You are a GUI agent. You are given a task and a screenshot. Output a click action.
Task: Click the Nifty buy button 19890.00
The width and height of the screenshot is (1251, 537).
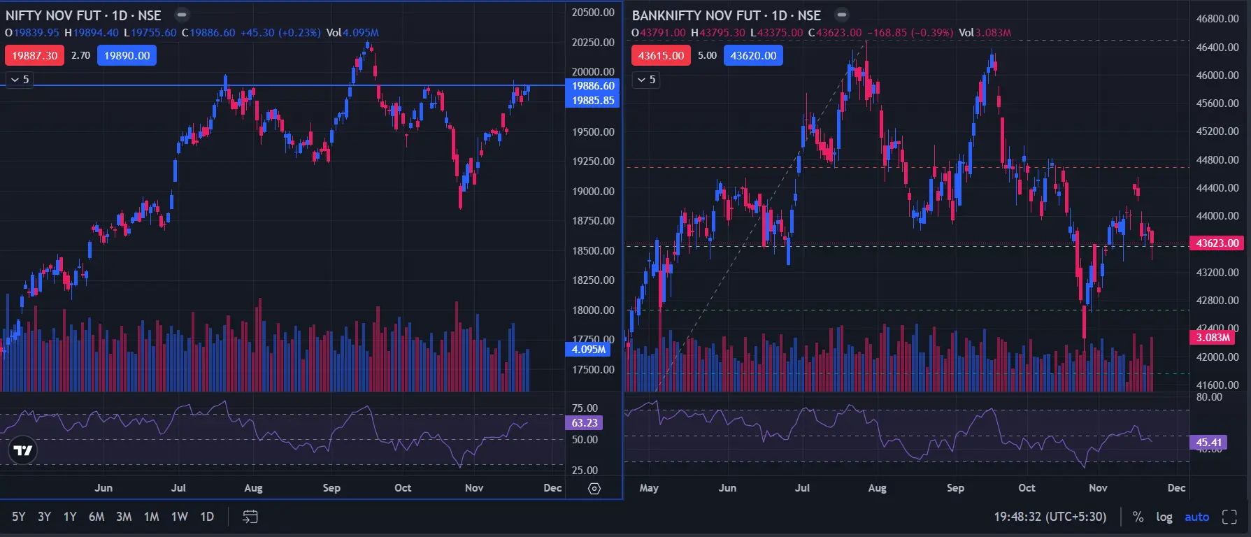click(x=127, y=55)
